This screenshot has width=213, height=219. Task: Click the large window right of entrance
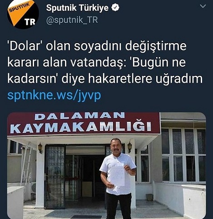(183, 155)
